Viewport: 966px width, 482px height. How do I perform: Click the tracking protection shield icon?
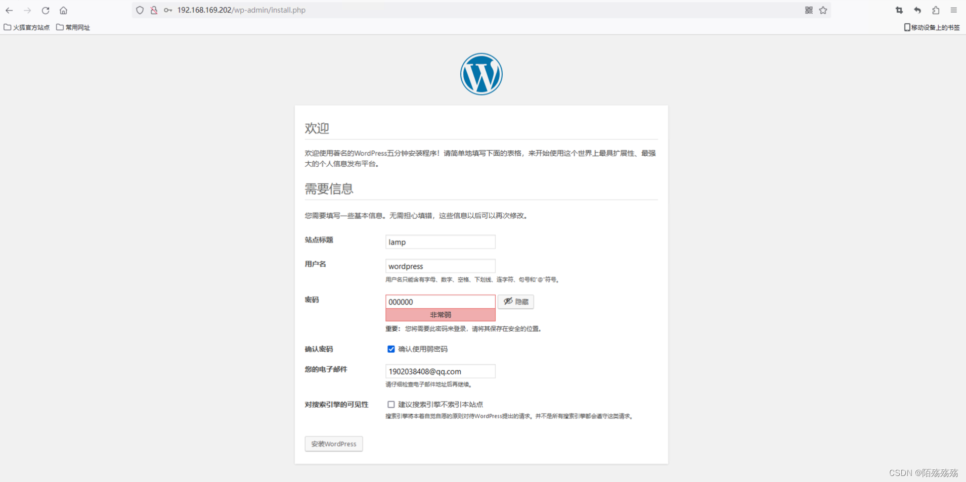tap(140, 10)
